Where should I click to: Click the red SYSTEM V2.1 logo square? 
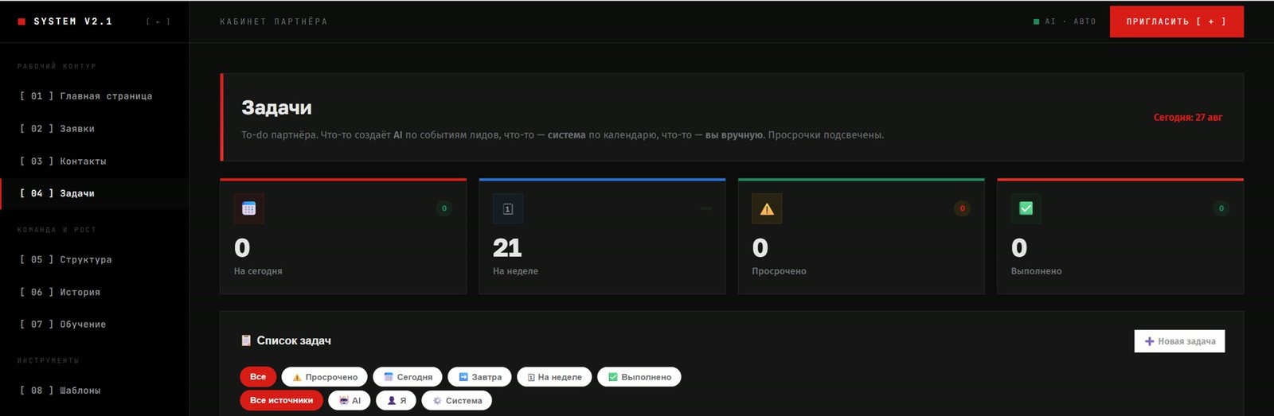[21, 21]
